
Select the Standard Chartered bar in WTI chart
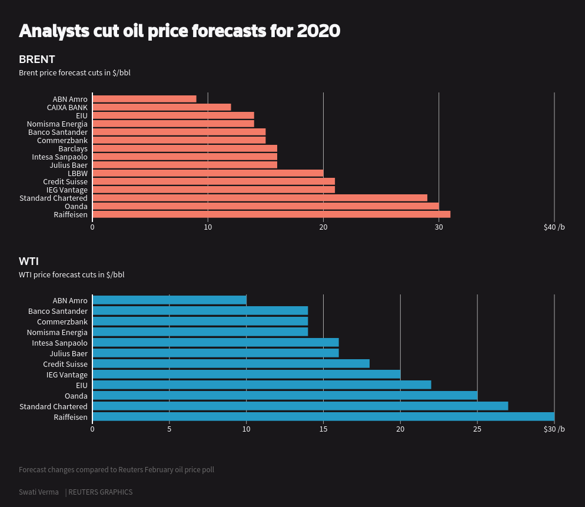(x=300, y=406)
